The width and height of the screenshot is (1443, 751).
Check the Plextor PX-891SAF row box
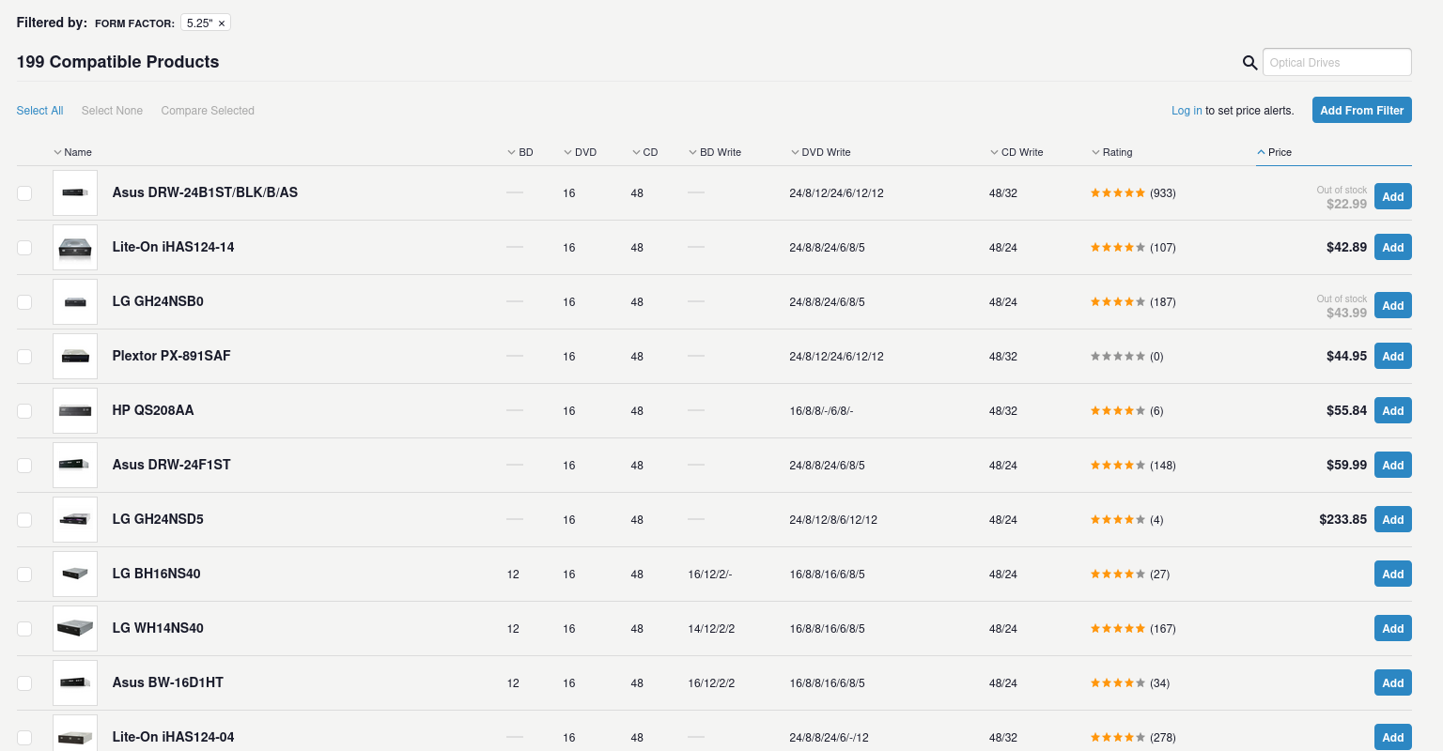[x=24, y=357]
